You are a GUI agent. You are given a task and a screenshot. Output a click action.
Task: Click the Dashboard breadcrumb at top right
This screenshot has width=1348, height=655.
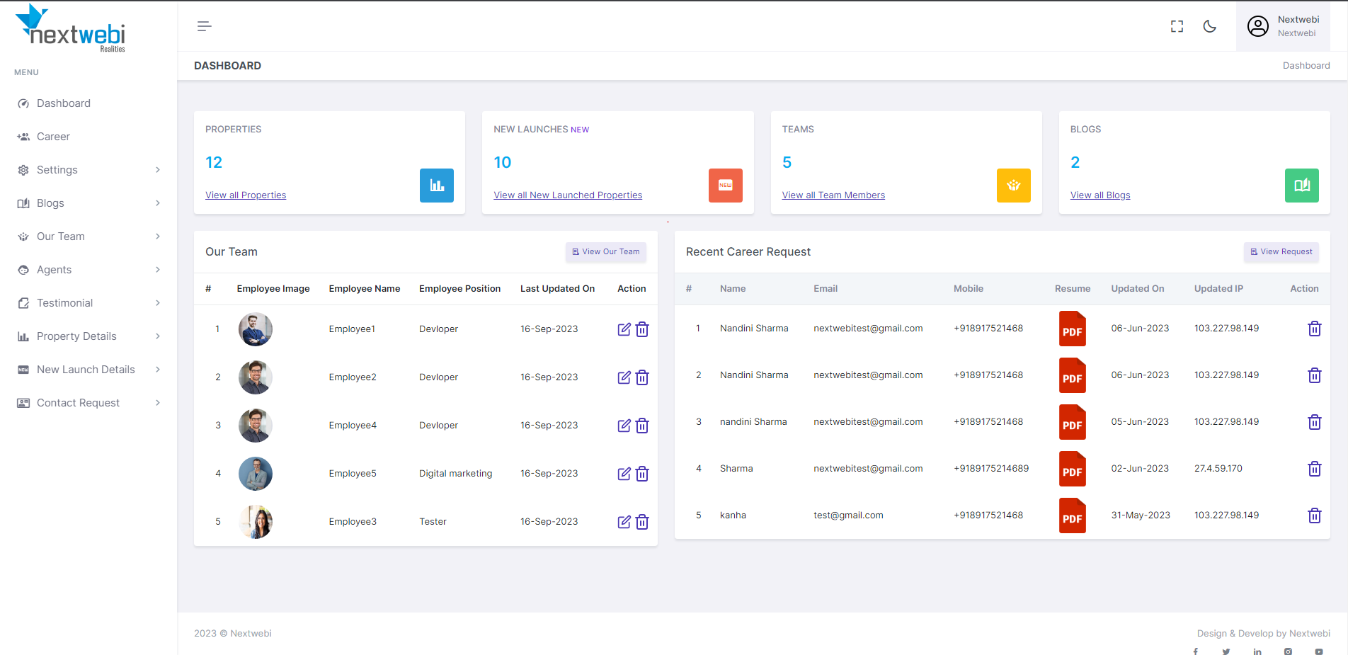point(1306,66)
